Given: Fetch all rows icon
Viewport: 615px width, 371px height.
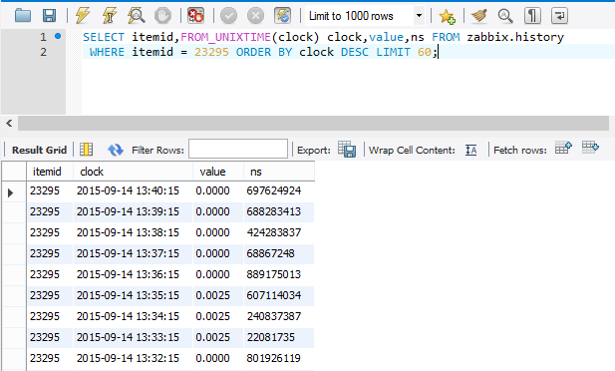Looking at the screenshot, I should tap(590, 148).
